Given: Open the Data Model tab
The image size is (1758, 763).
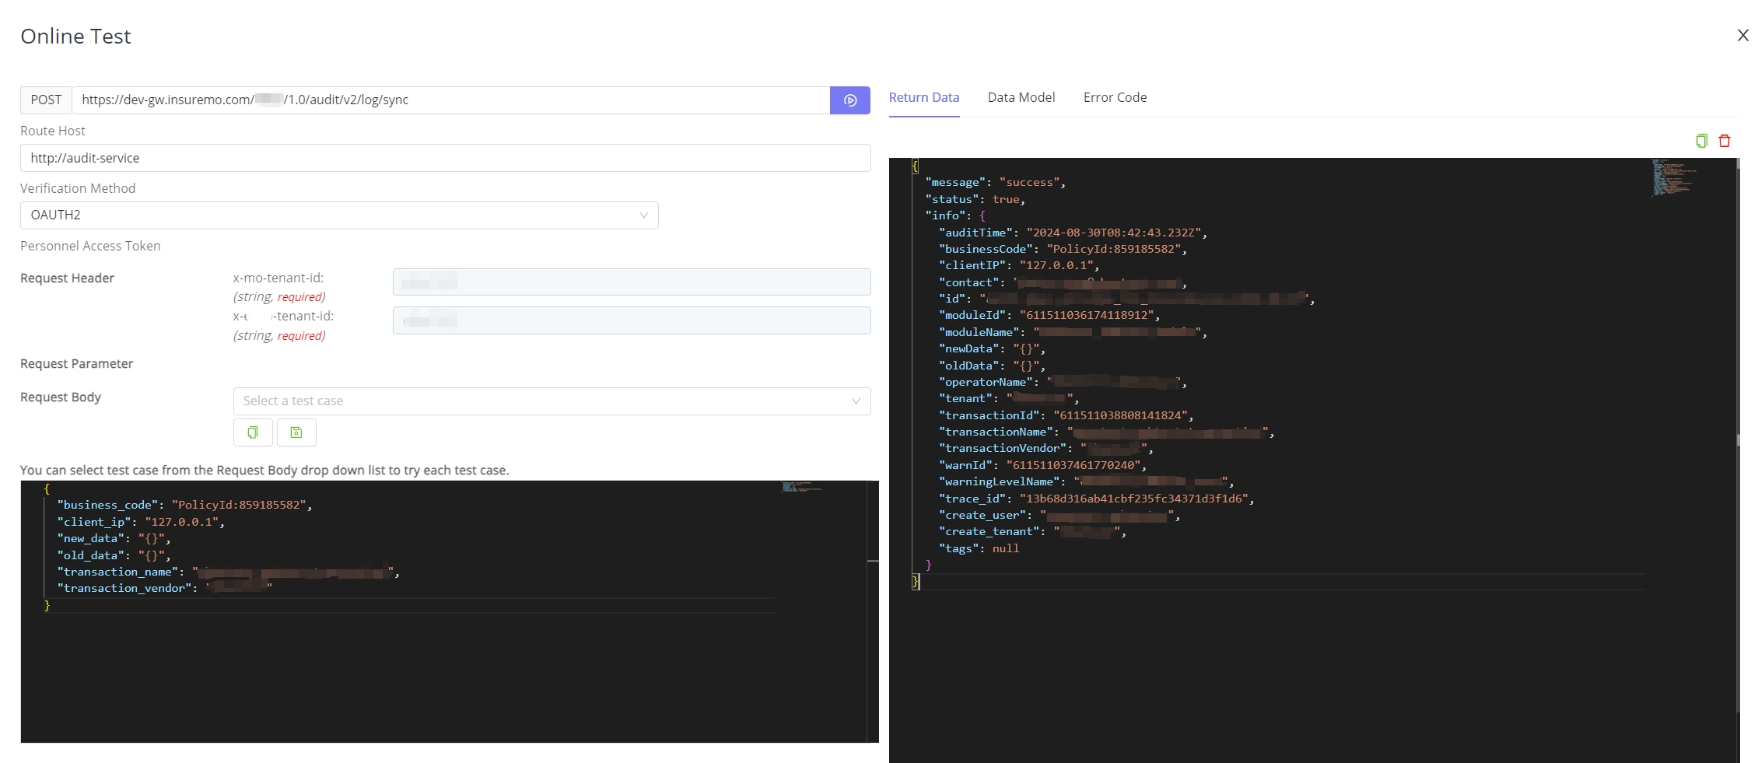Looking at the screenshot, I should click(1021, 98).
